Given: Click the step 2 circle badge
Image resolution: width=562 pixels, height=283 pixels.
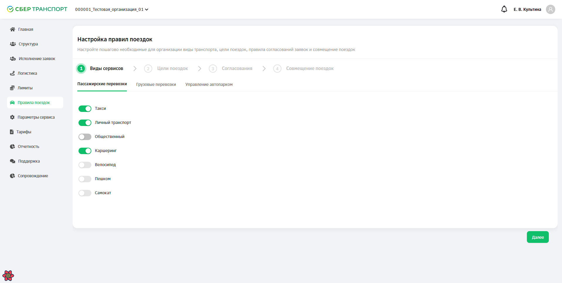Looking at the screenshot, I should coord(148,69).
